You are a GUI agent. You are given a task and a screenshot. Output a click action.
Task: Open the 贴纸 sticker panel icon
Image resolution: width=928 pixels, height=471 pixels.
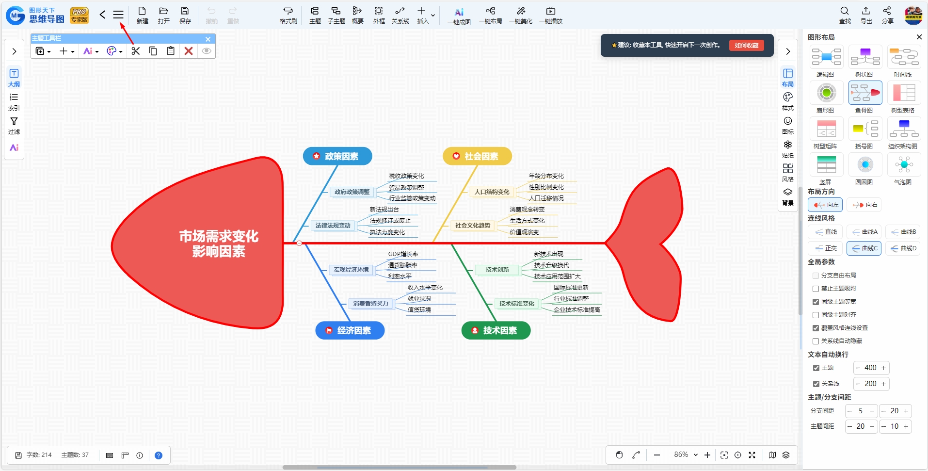click(788, 149)
